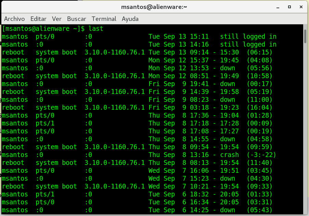309x216 pixels.
Task: Click the '(16:04)' uptime duration
Action: (x=259, y=108)
